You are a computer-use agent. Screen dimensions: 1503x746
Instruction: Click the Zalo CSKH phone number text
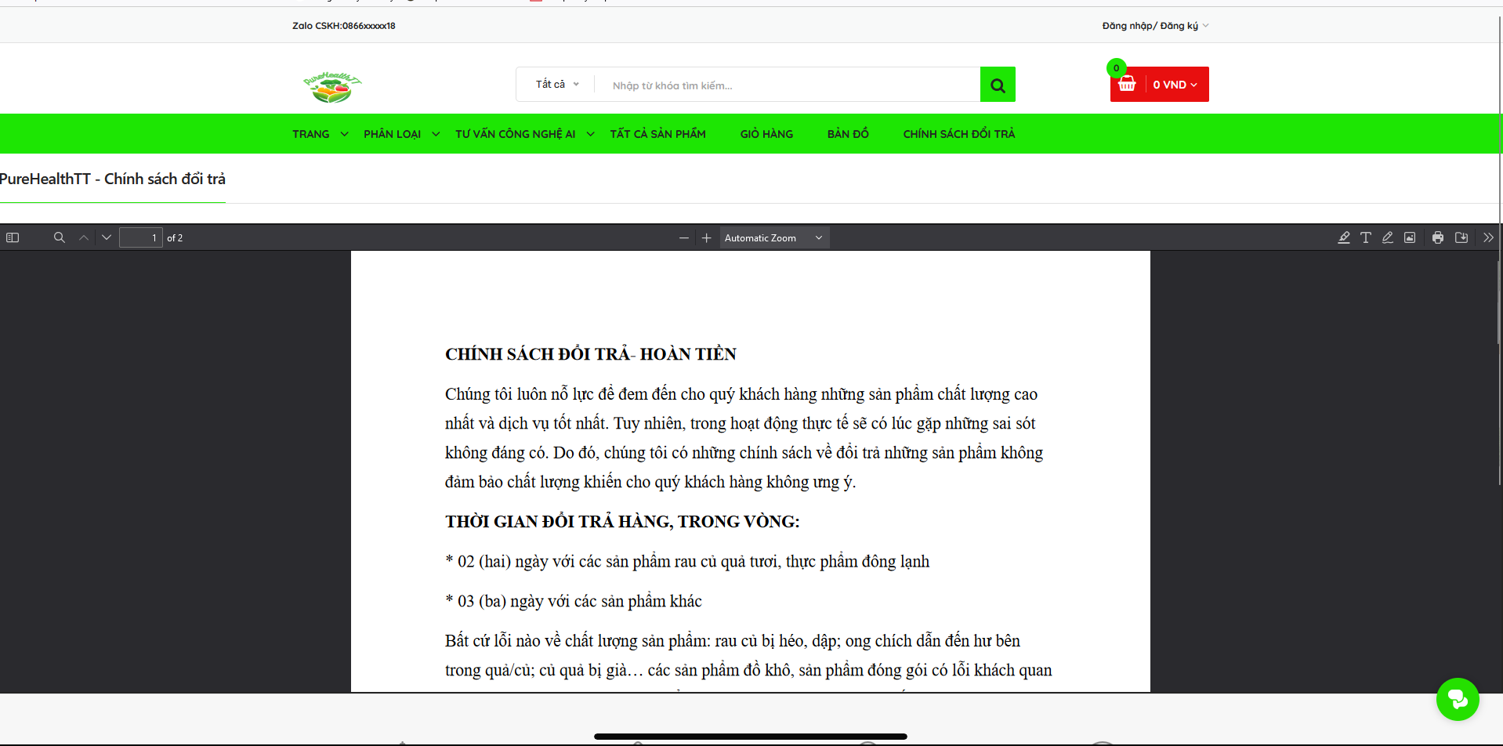pos(344,26)
